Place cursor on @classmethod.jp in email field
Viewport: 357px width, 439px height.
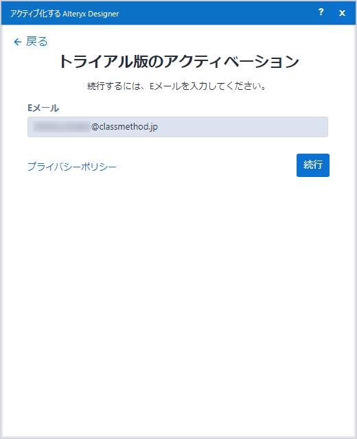124,126
